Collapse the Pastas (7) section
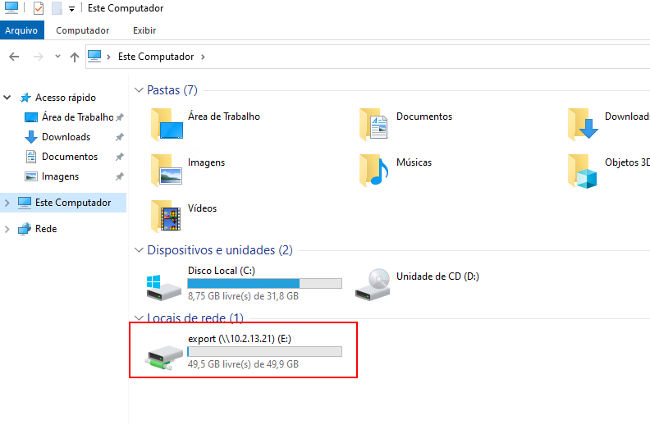 (x=139, y=90)
